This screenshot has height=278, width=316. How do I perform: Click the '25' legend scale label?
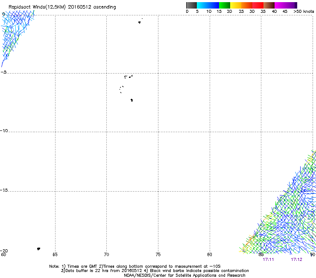(x=241, y=12)
